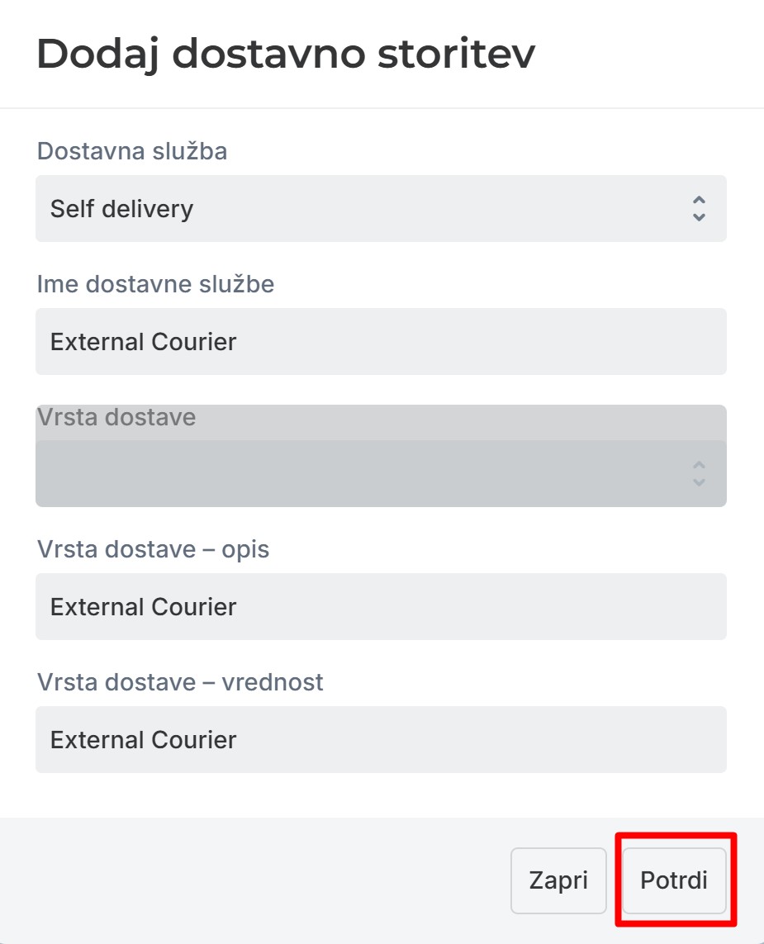764x944 pixels.
Task: Focus the Vrsta dostave – opis field
Action: tap(381, 606)
